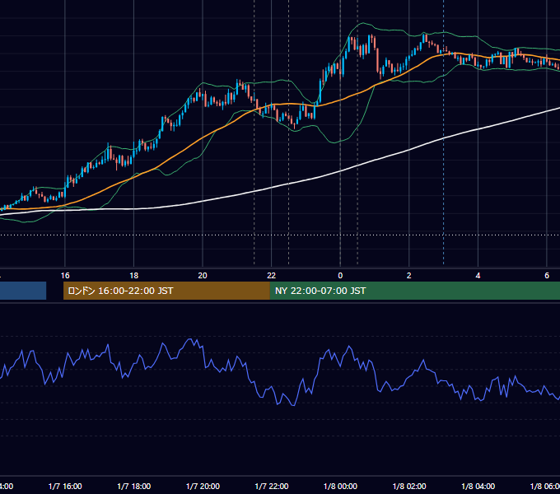Click the 1/7 18:00 label on lower axis
The image size is (560, 494).
(134, 487)
